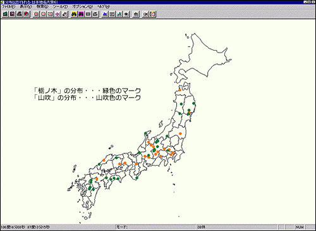Click the green dot on the Noto peninsula
Viewport: 316px width, 231px height.
coord(145,134)
